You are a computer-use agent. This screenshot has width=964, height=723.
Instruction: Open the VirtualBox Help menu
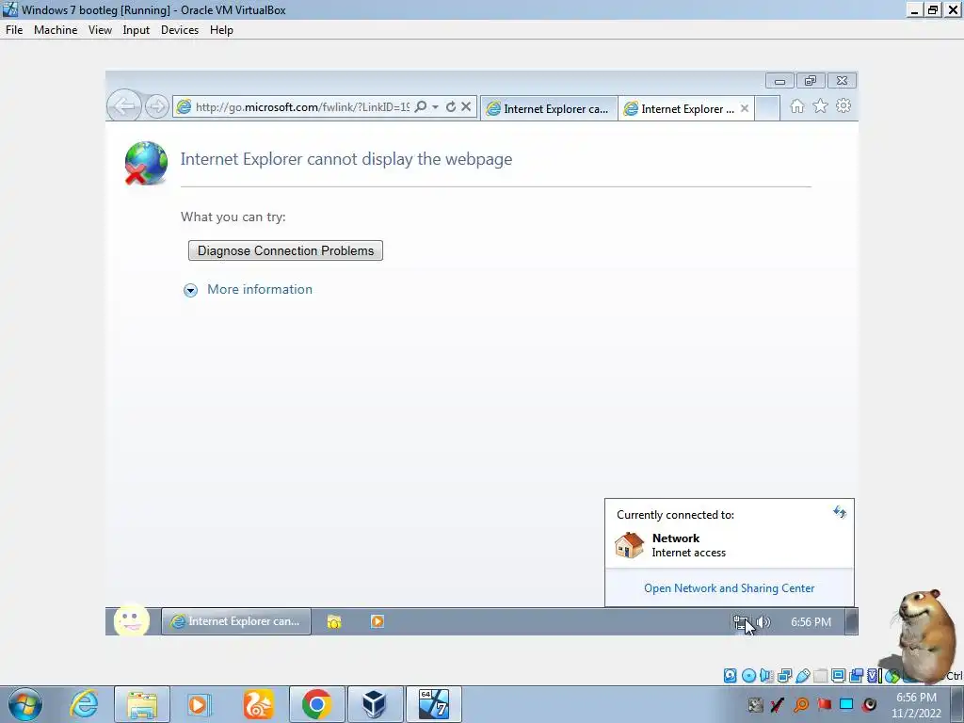coord(221,29)
